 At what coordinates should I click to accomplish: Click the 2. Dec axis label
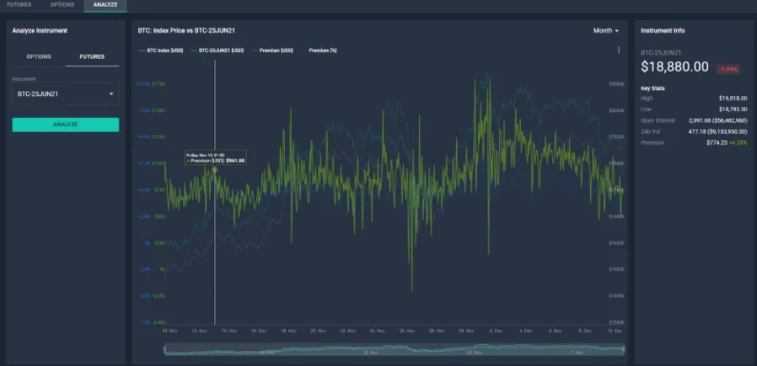(x=496, y=331)
